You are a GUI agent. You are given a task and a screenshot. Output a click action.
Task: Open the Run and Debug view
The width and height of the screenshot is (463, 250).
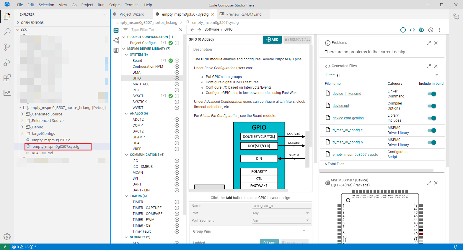pyautogui.click(x=7, y=62)
